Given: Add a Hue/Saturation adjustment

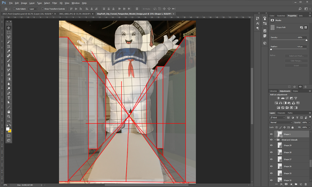Looking at the screenshot, I should click(x=276, y=103).
